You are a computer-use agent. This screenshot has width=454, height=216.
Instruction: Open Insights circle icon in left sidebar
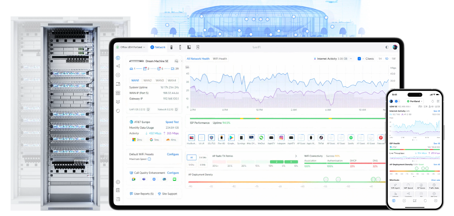pos(118,111)
